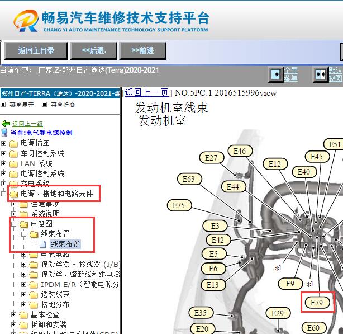
Task: Select the 保险丝盒 - 接线盒 folder
Action: pyautogui.click(x=80, y=265)
